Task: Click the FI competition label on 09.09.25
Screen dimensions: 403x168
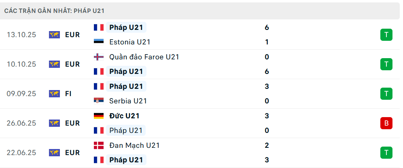Action: [x=68, y=94]
